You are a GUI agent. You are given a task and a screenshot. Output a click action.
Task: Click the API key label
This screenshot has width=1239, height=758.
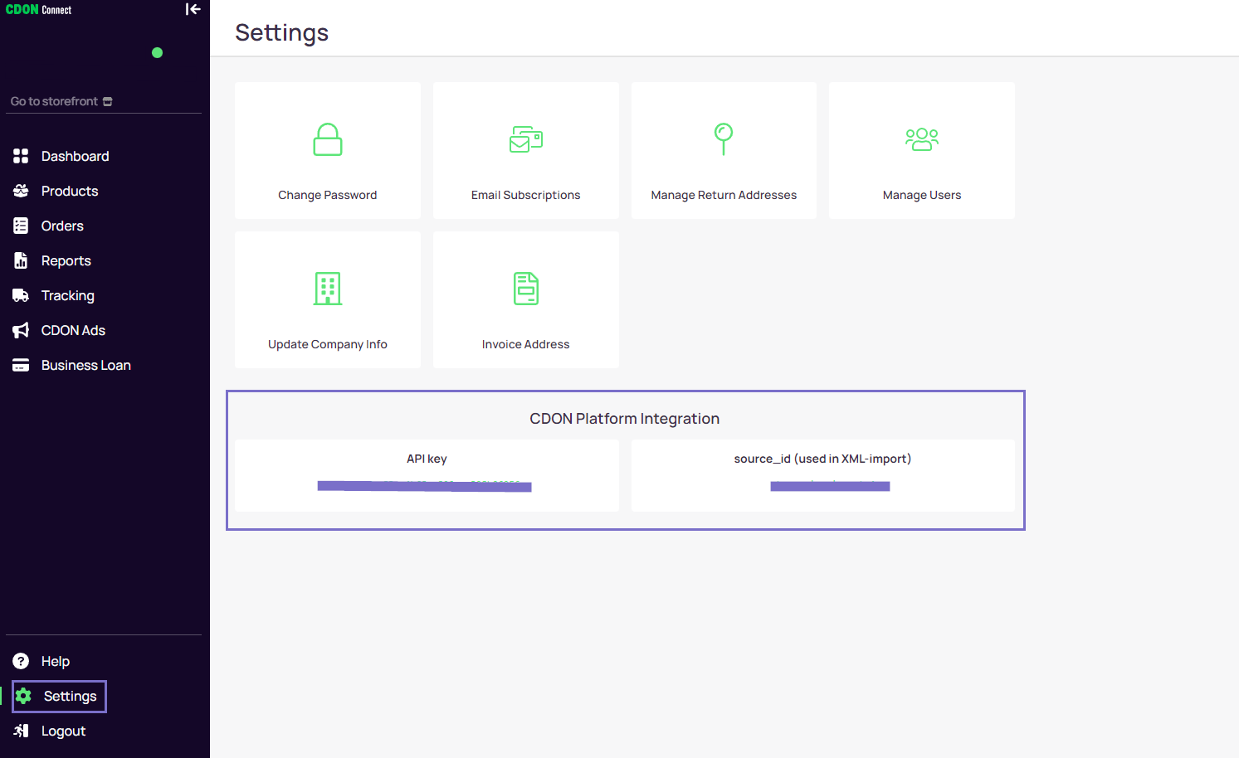[427, 459]
